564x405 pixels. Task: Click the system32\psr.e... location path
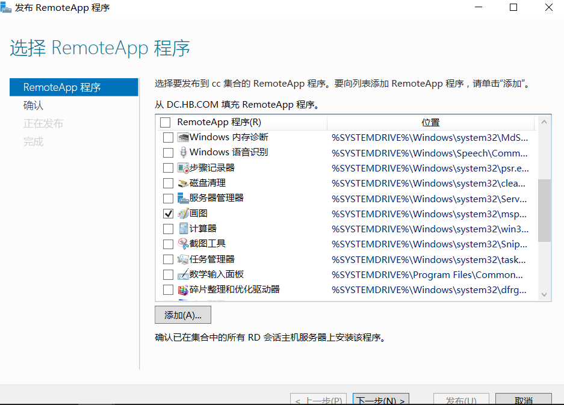[430, 168]
